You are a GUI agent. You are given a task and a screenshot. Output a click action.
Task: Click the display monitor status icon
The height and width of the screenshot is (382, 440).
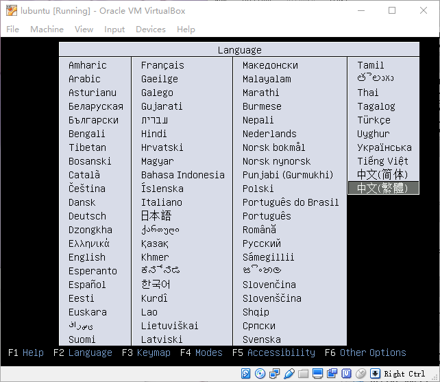(318, 374)
